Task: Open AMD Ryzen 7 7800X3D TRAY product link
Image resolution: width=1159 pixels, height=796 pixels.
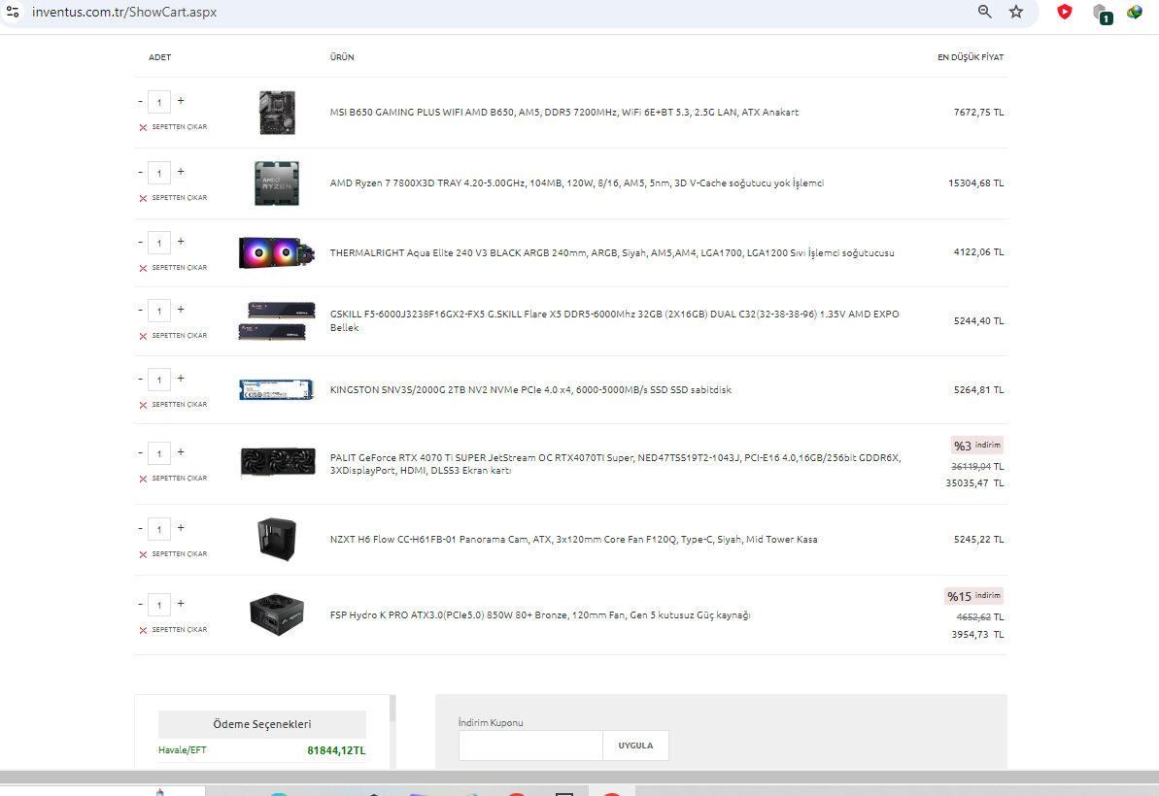Action: (576, 183)
